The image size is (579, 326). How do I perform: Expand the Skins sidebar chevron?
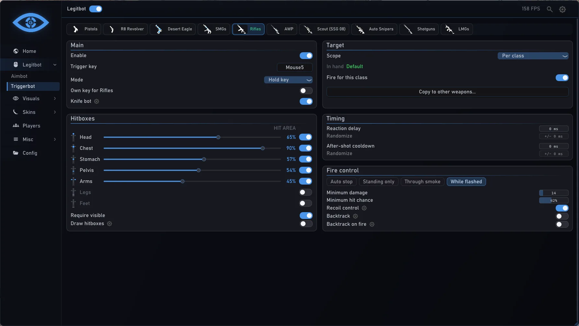pyautogui.click(x=55, y=112)
